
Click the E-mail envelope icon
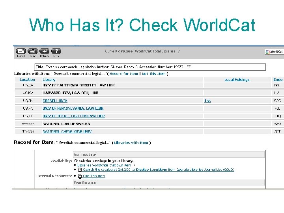point(21,51)
